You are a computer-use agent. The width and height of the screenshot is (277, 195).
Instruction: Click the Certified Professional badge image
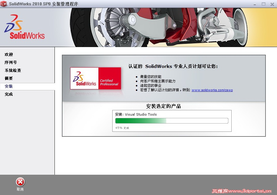[95, 78]
